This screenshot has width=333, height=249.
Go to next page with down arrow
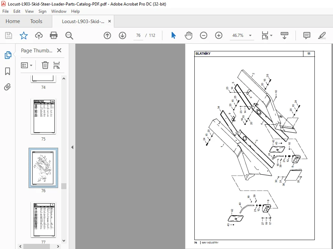(x=122, y=35)
